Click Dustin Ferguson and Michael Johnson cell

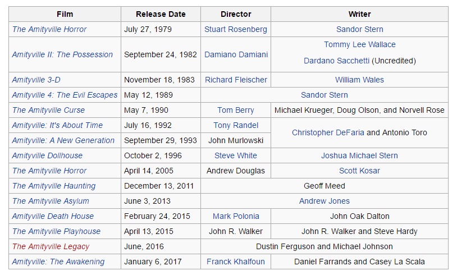point(325,246)
